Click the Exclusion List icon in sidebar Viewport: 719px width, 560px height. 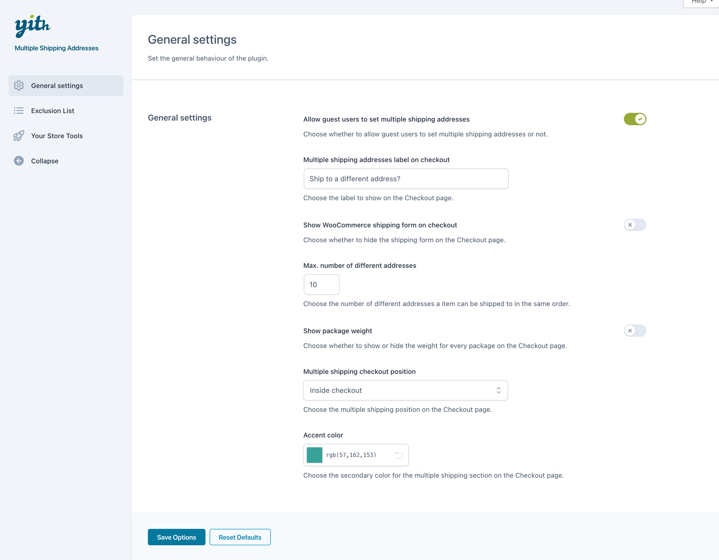click(19, 111)
